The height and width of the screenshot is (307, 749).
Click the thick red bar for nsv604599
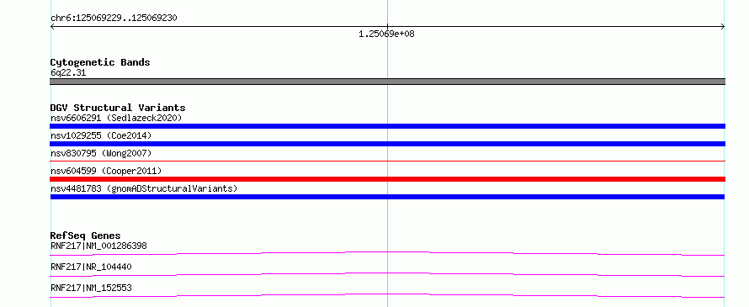tap(387, 179)
